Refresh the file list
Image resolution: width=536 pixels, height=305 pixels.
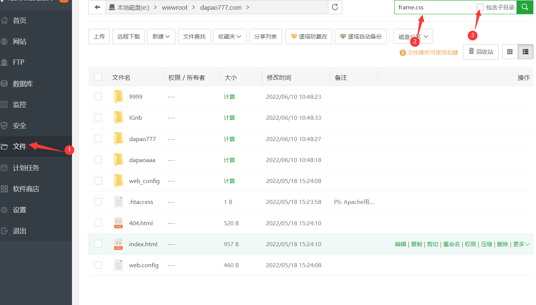[335, 7]
